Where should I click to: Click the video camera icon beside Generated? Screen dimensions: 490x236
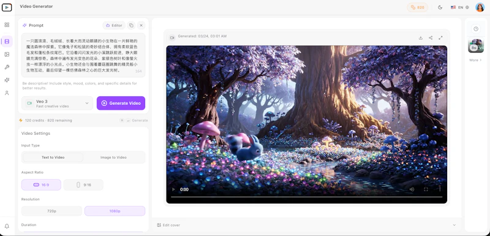coord(172,37)
